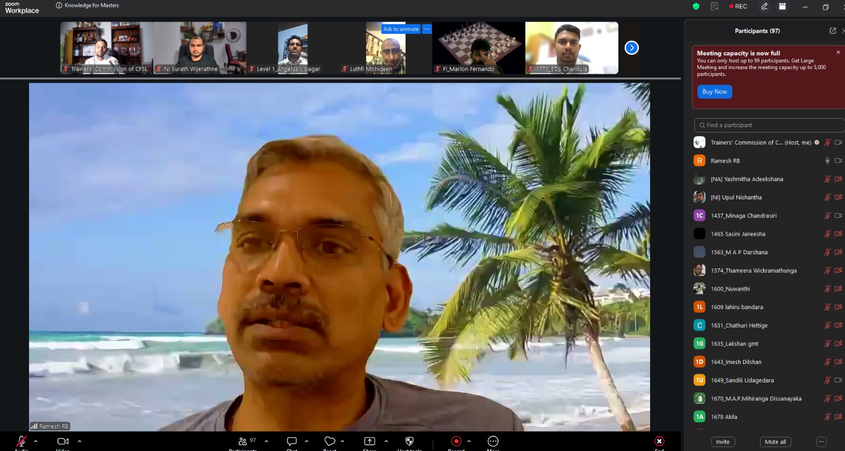Viewport: 845px width, 451px height.
Task: Show next page of video thumbnails
Action: point(632,48)
